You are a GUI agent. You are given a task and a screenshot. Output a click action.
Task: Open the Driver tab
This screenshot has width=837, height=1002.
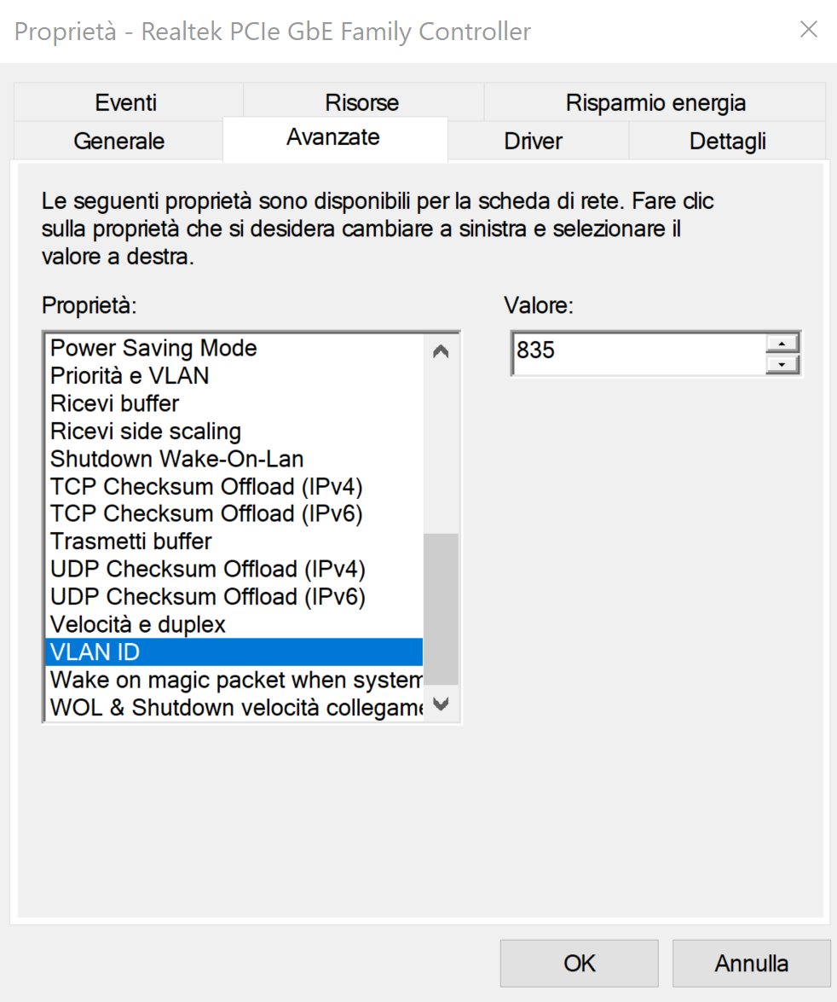point(533,141)
